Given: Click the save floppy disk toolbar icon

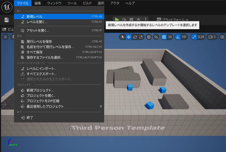Looking at the screenshot, I should point(7,20).
